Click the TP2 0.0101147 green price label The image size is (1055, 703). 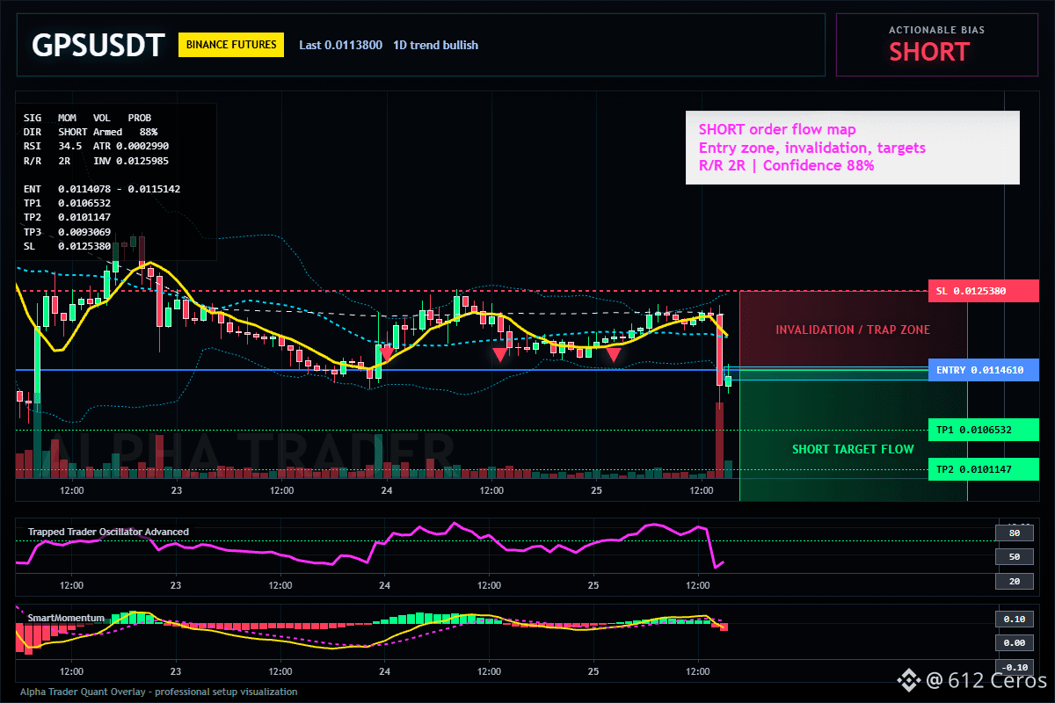pyautogui.click(x=984, y=469)
